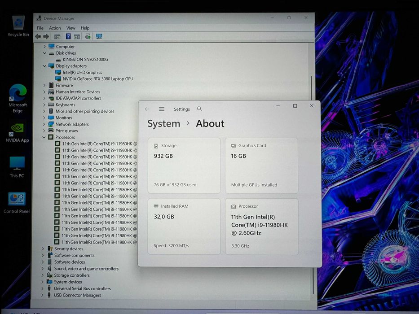Click the Graphics Card icon in Settings

coord(233,146)
